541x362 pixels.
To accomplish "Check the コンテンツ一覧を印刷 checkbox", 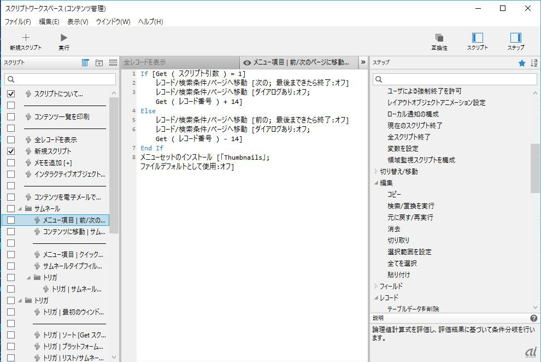I will click(11, 116).
